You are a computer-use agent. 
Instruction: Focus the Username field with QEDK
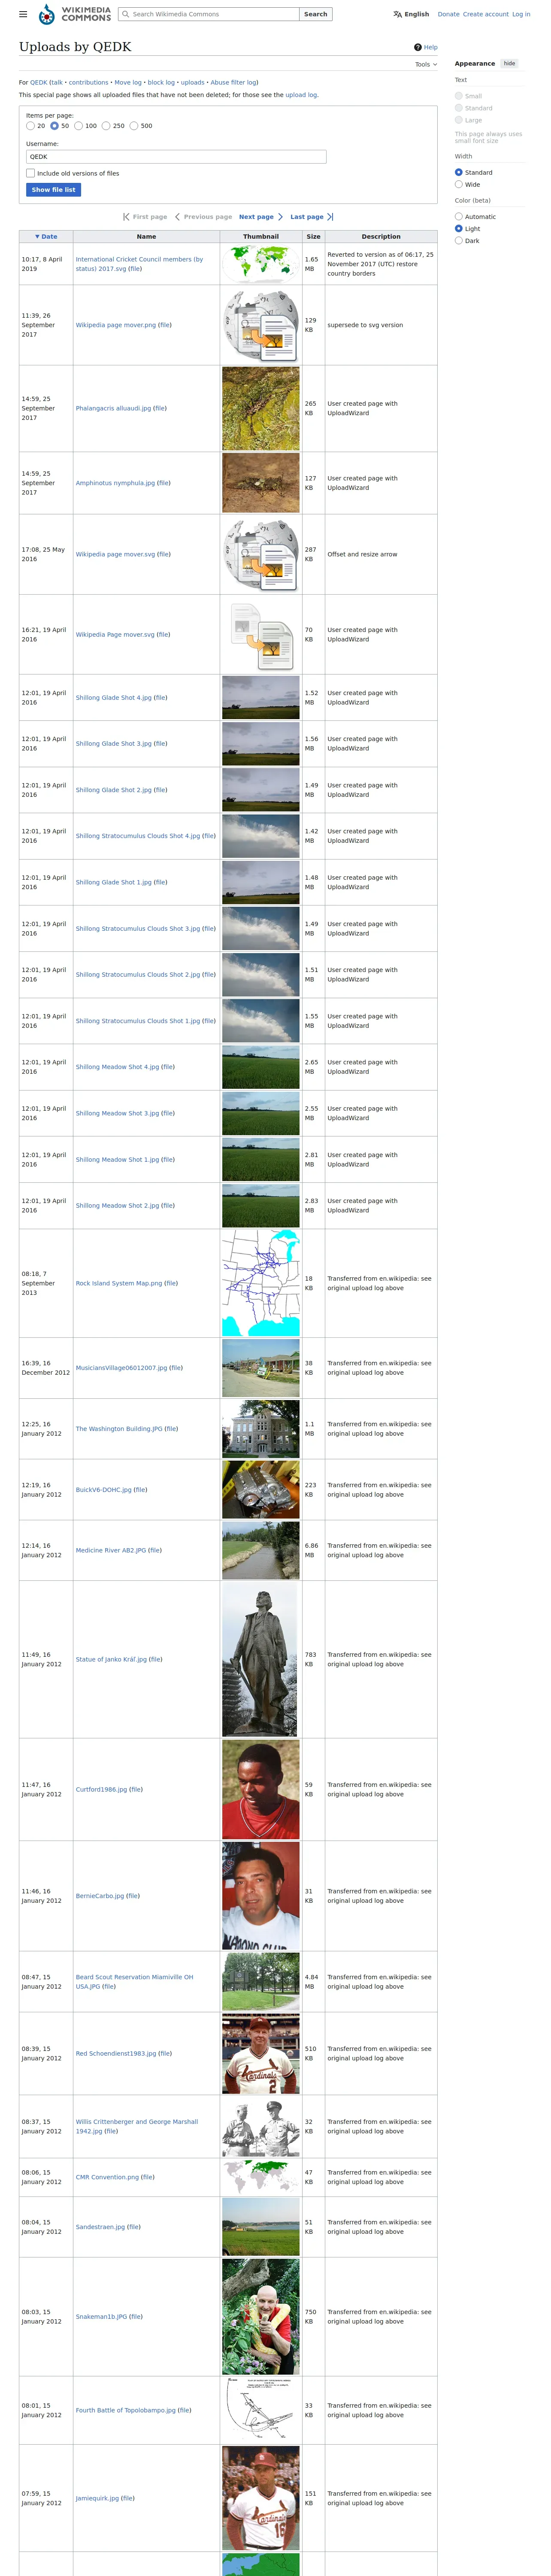[x=176, y=157]
